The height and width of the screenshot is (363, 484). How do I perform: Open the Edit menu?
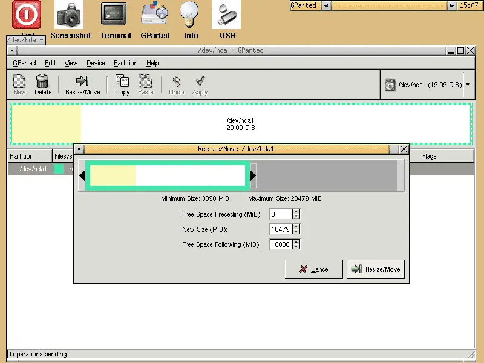[x=50, y=63]
